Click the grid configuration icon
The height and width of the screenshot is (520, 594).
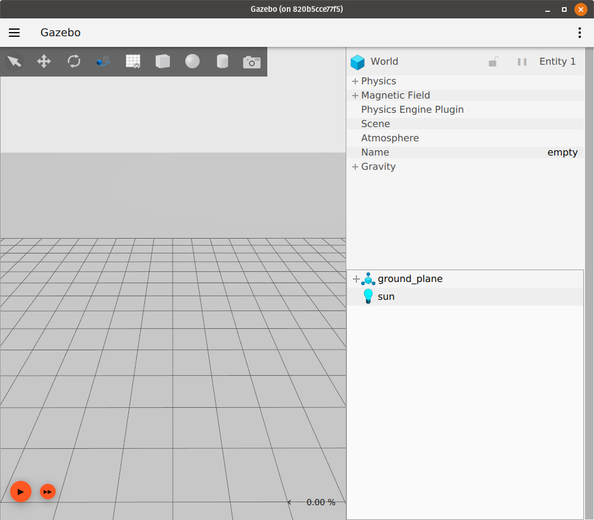[x=132, y=61]
